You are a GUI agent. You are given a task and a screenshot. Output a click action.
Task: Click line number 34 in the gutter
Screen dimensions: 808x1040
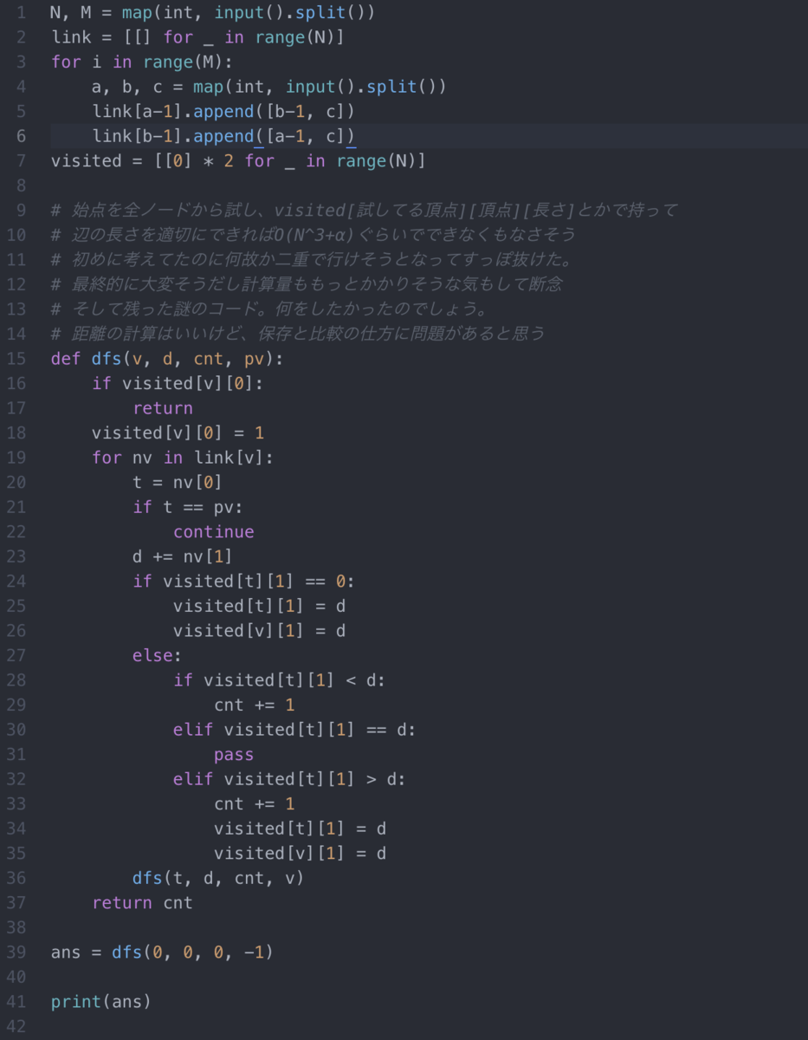[16, 828]
